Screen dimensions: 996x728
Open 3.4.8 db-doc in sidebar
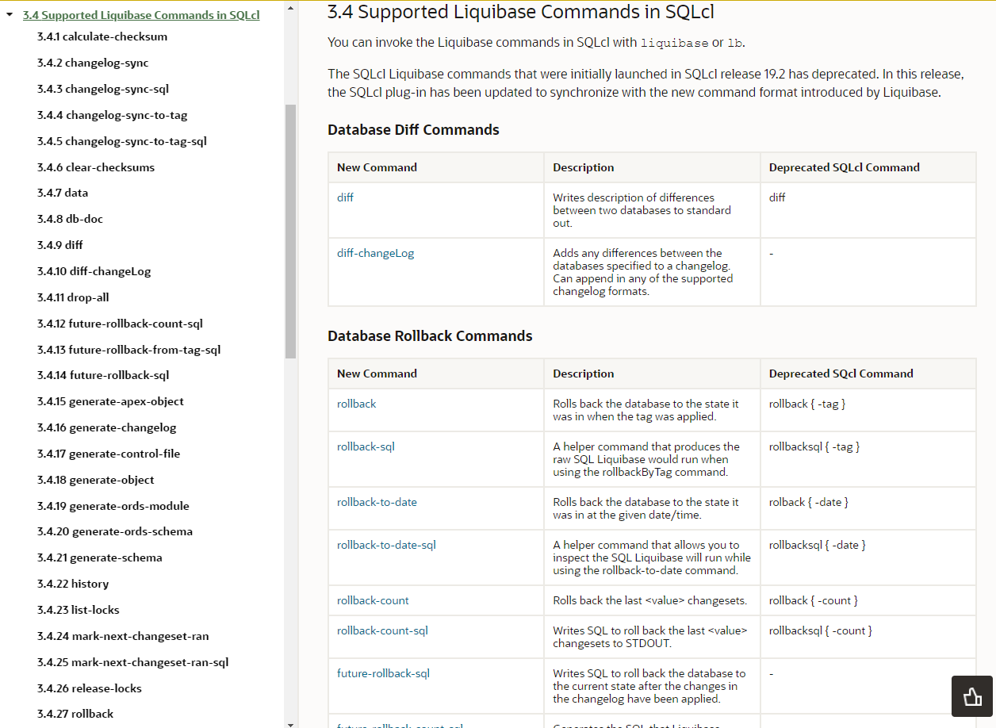(x=70, y=219)
